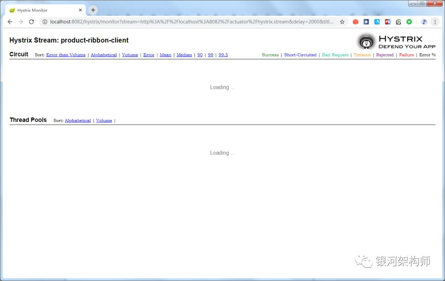The width and height of the screenshot is (445, 281).
Task: Open a new browser tab
Action: (x=93, y=10)
